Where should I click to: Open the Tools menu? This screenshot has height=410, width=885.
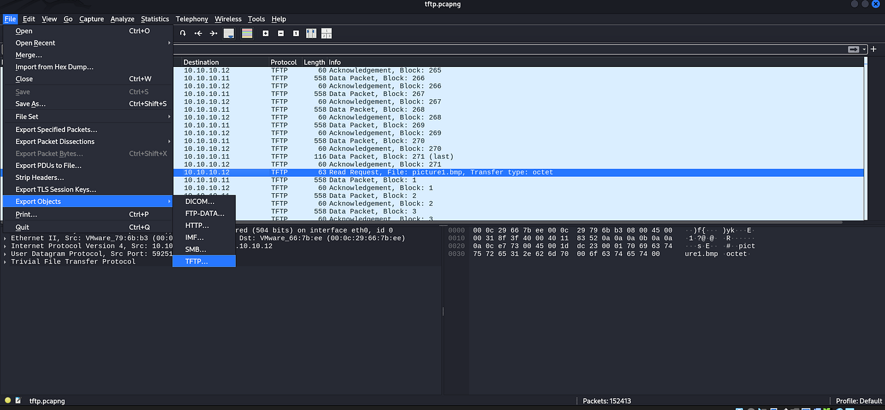pos(257,19)
